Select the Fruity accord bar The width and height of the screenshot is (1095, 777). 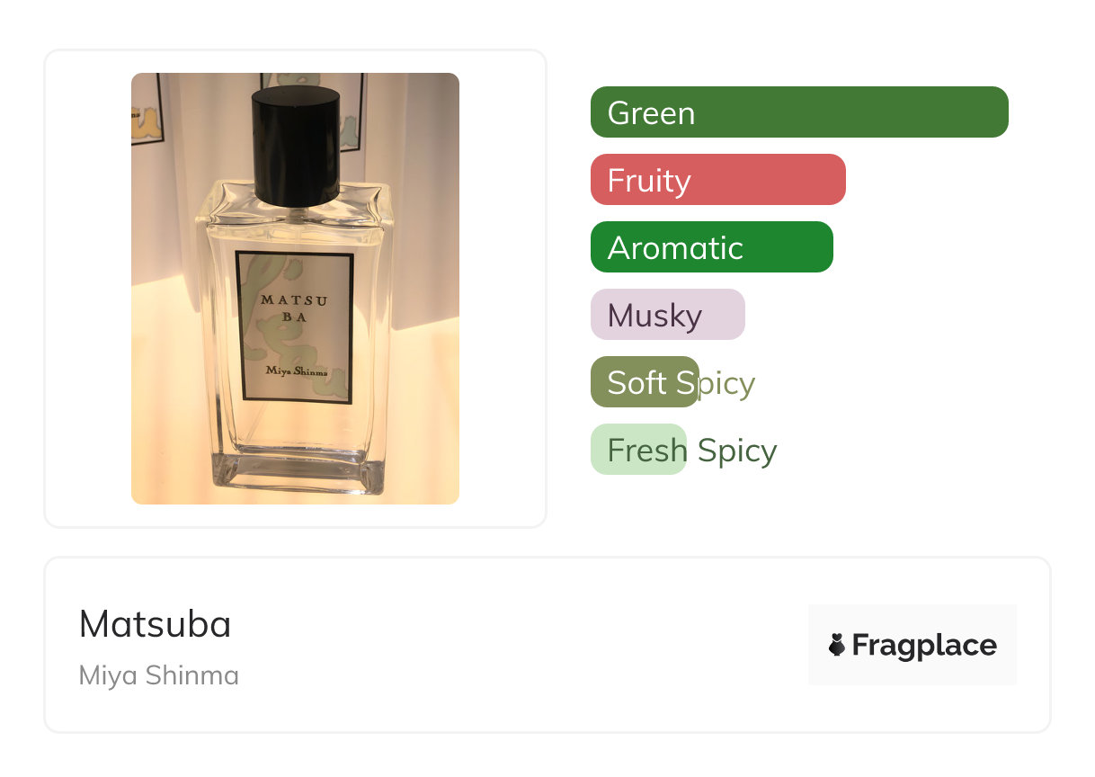[x=718, y=180]
